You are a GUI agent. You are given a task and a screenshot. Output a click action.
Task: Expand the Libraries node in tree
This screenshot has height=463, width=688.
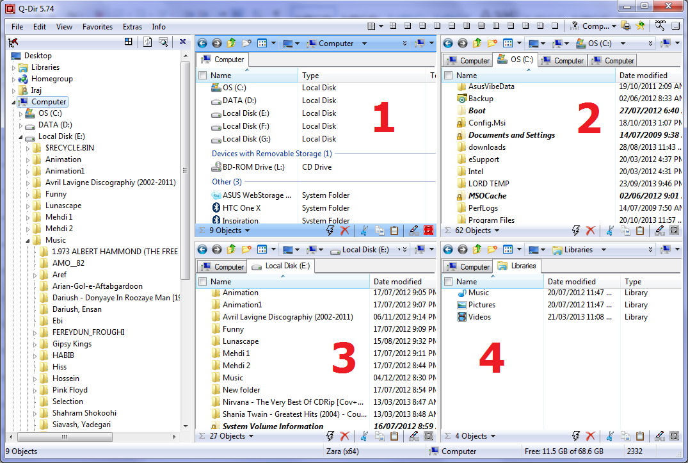13,68
